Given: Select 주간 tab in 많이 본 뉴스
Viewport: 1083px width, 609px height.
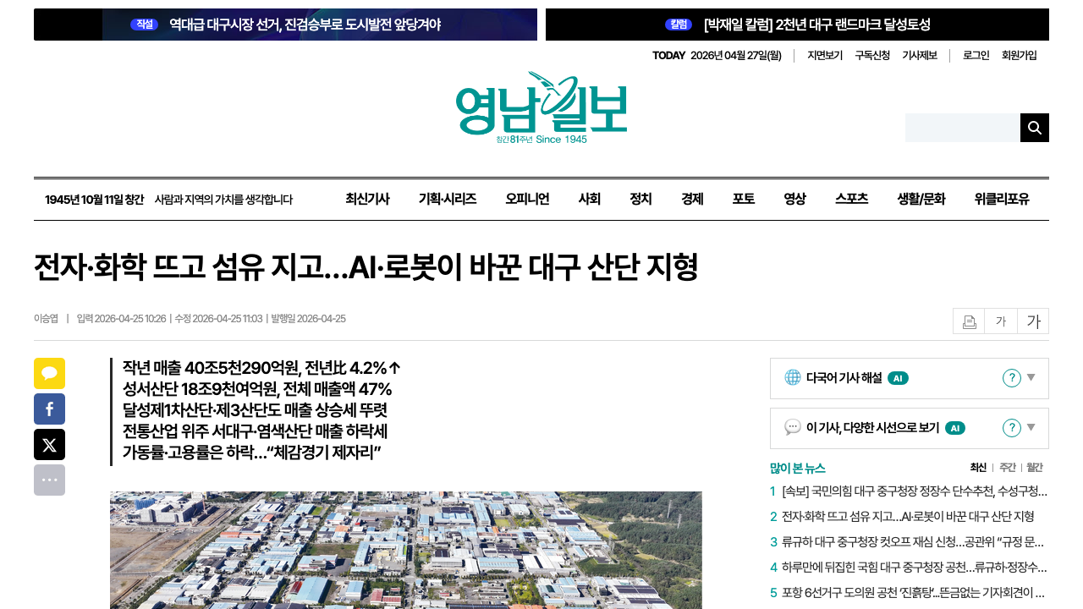Looking at the screenshot, I should tap(1007, 468).
